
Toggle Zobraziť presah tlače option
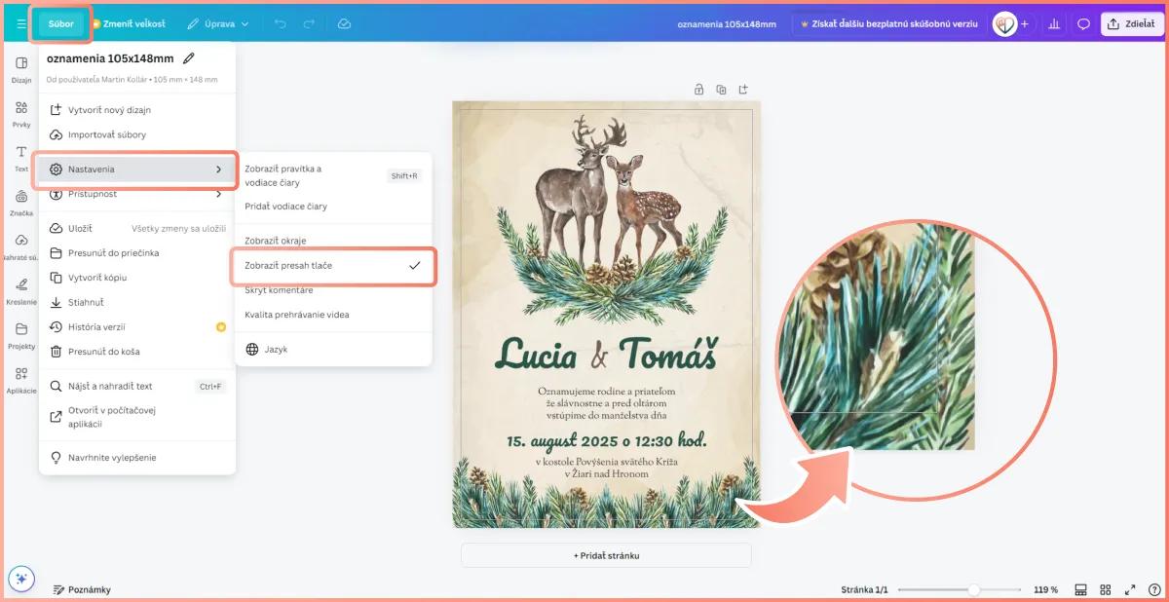(x=332, y=265)
